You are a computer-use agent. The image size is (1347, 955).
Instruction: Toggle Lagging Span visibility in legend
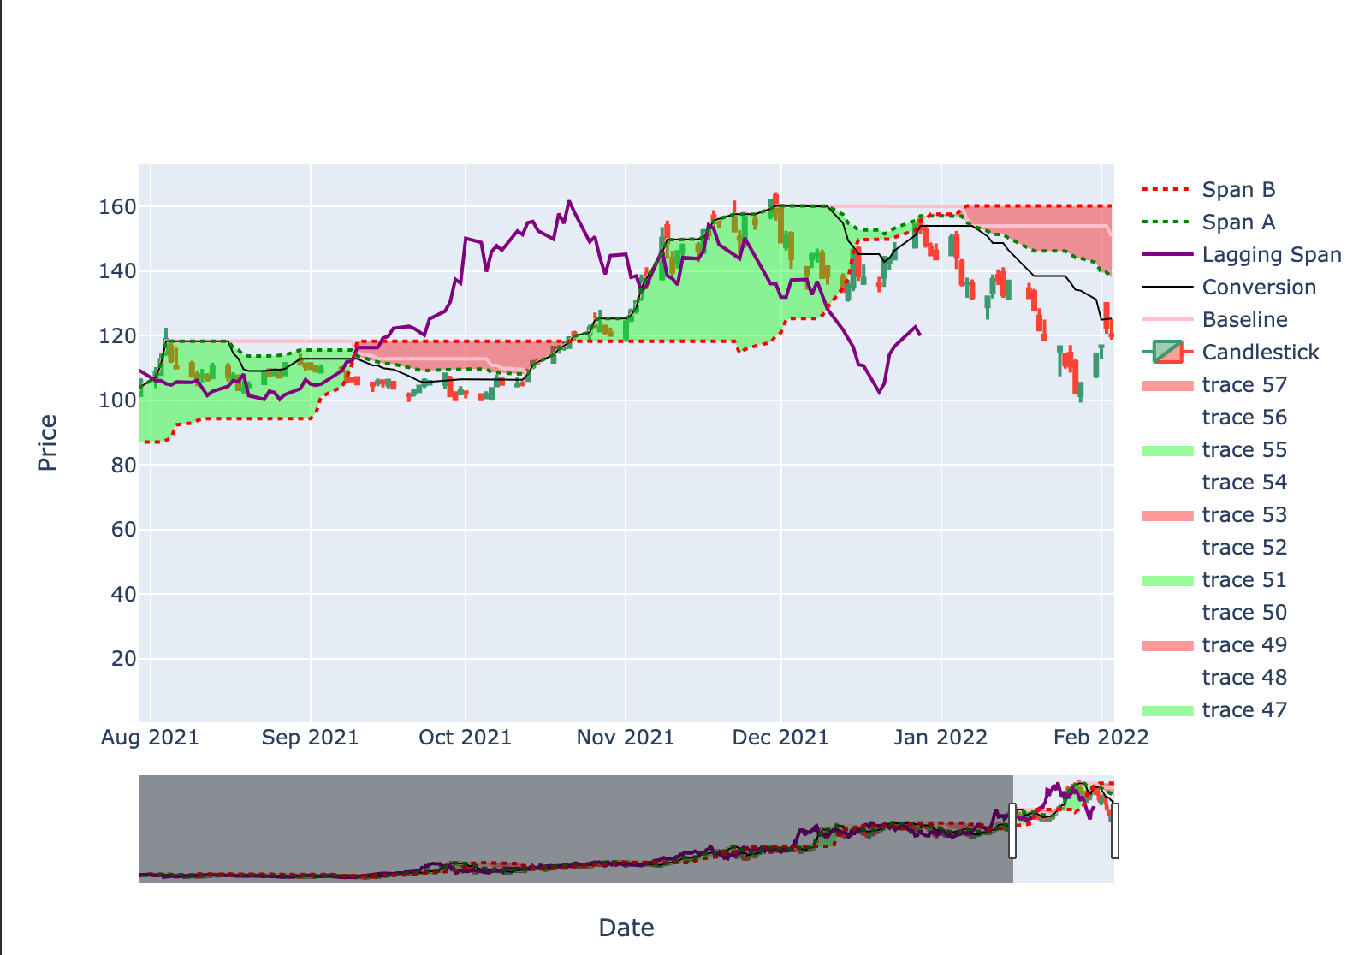pos(1271,255)
